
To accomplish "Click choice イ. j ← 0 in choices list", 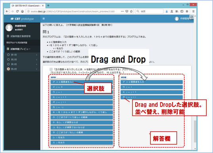I will [82, 87].
